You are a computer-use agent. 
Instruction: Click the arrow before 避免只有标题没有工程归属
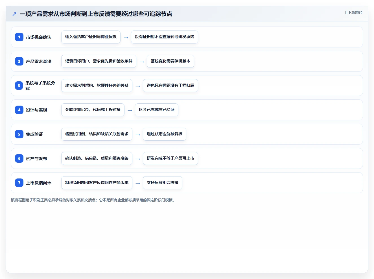[x=138, y=86]
